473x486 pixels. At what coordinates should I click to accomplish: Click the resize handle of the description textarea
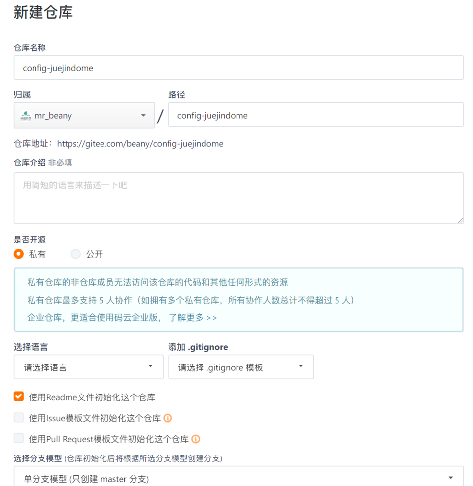[462, 220]
